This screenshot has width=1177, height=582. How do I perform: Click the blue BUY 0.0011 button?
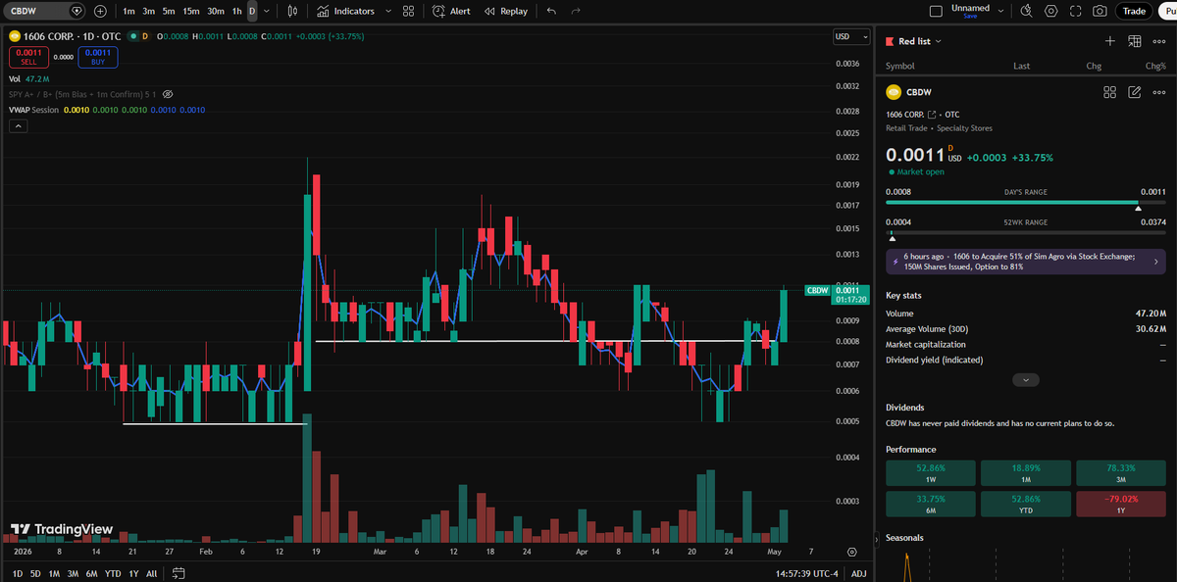tap(97, 57)
